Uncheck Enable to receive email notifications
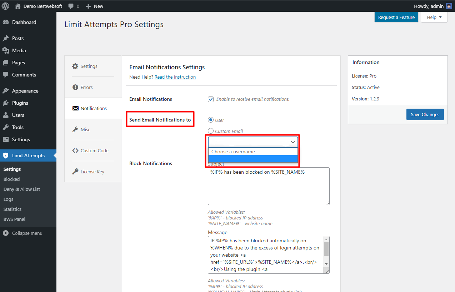This screenshot has width=455, height=292. pos(211,99)
